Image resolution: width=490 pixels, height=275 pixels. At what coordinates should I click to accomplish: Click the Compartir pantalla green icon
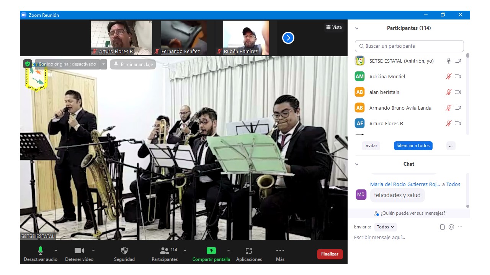tap(211, 251)
